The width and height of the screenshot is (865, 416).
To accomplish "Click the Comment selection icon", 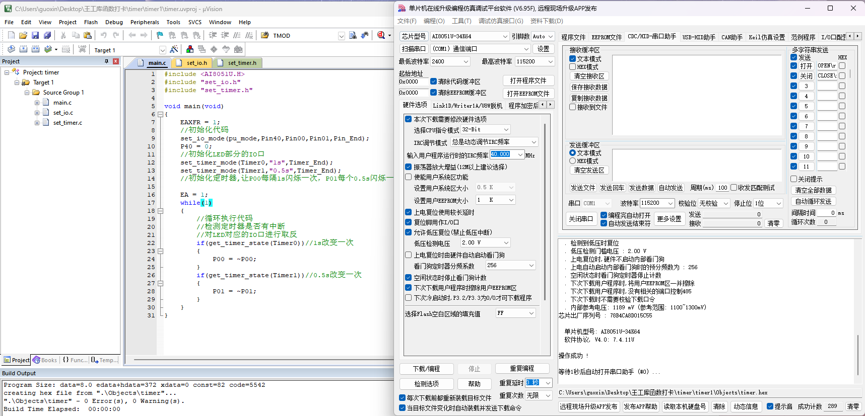I will tap(237, 35).
